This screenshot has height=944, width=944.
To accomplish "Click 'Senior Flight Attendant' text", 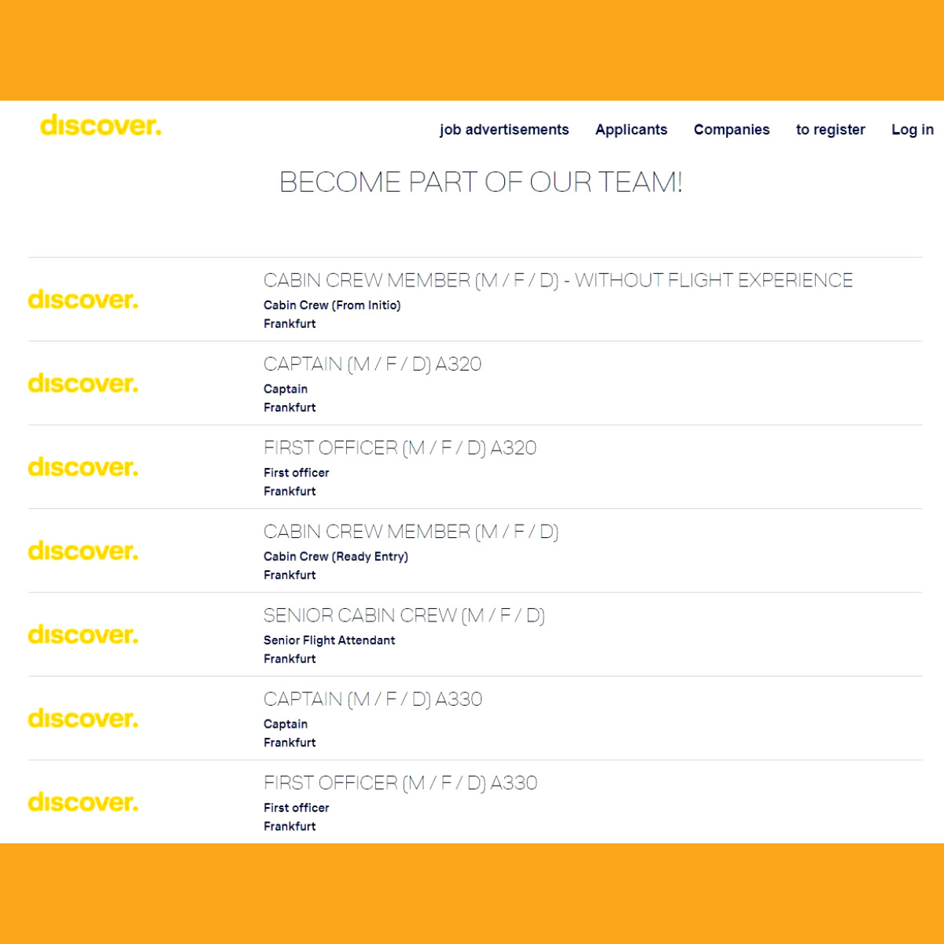I will pos(329,640).
